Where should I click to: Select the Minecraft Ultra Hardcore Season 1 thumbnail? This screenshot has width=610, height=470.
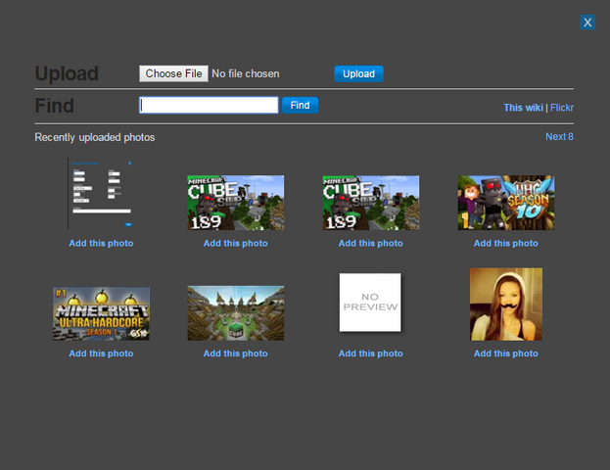pyautogui.click(x=101, y=313)
